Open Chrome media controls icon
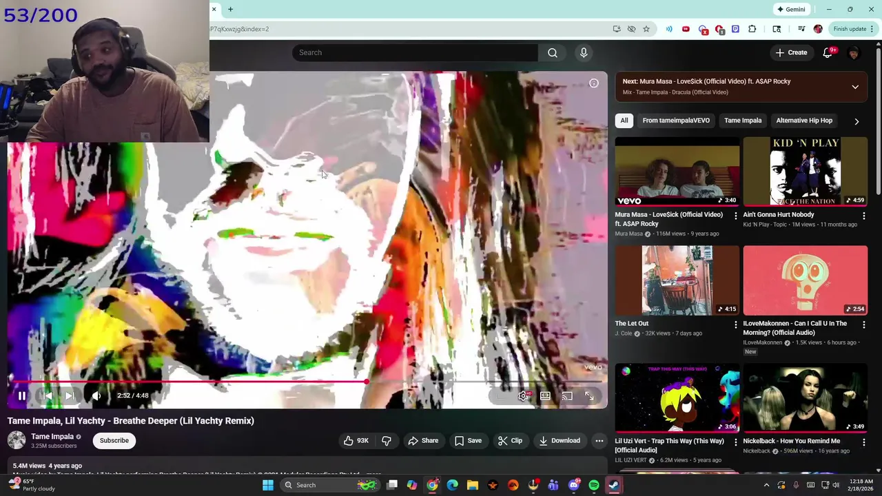The image size is (882, 496). point(801,29)
